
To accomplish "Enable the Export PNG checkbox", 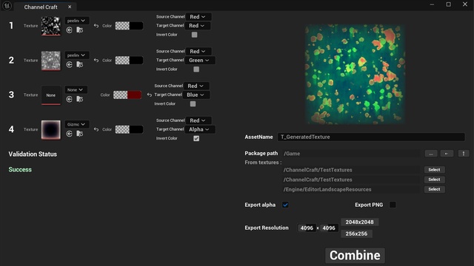I will [x=393, y=205].
